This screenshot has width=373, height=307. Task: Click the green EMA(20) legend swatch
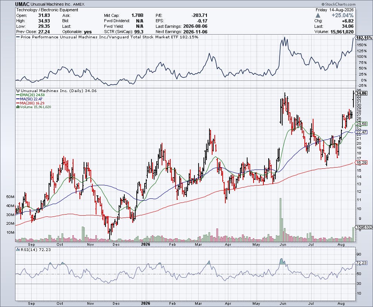(x=18, y=95)
